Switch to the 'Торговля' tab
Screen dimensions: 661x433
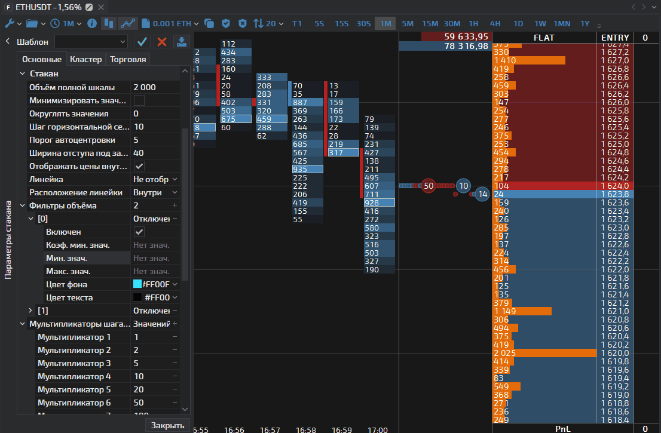[x=128, y=59]
